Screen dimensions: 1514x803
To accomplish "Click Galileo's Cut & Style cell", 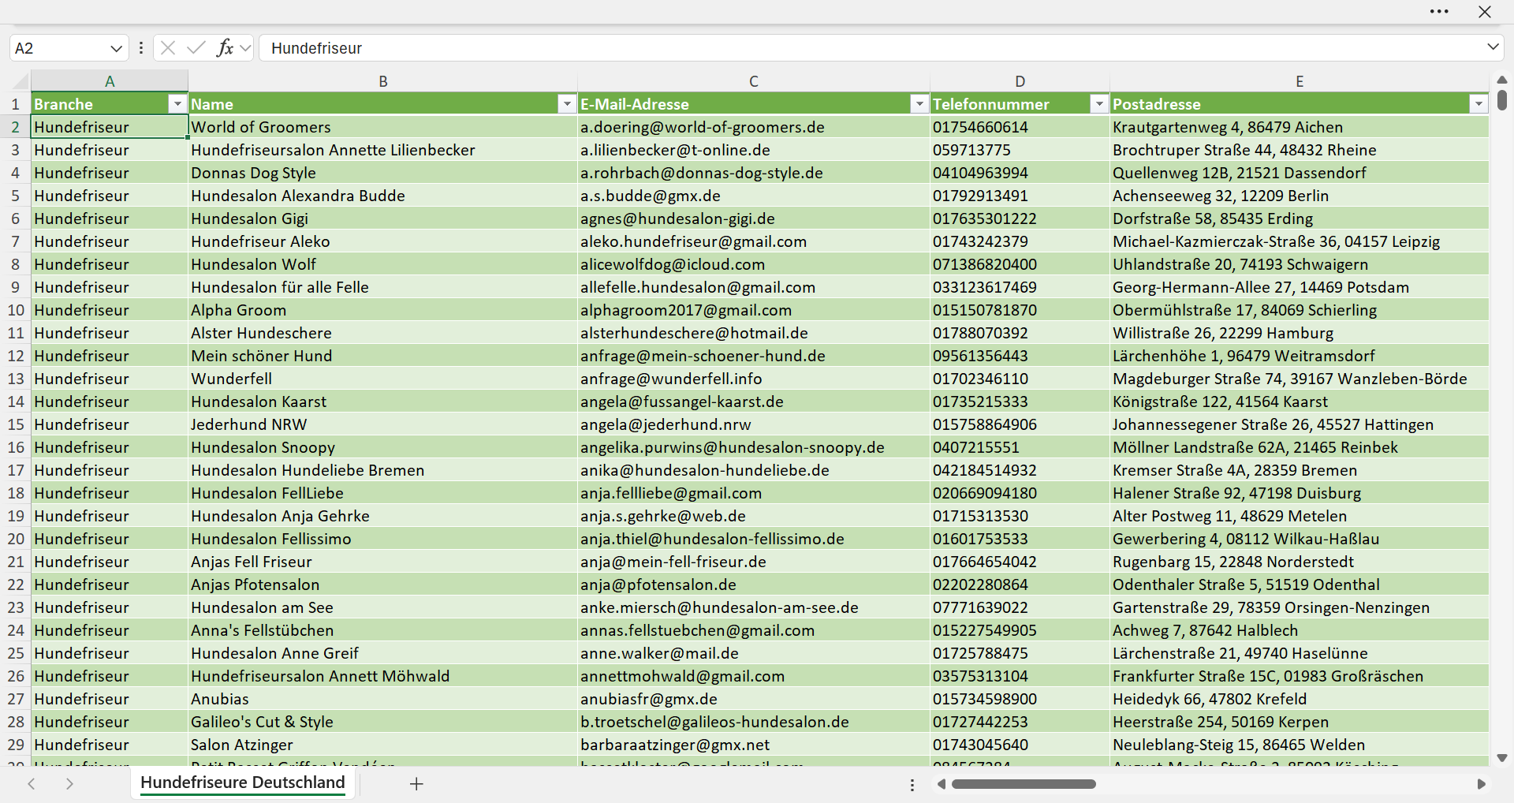I will coord(383,722).
